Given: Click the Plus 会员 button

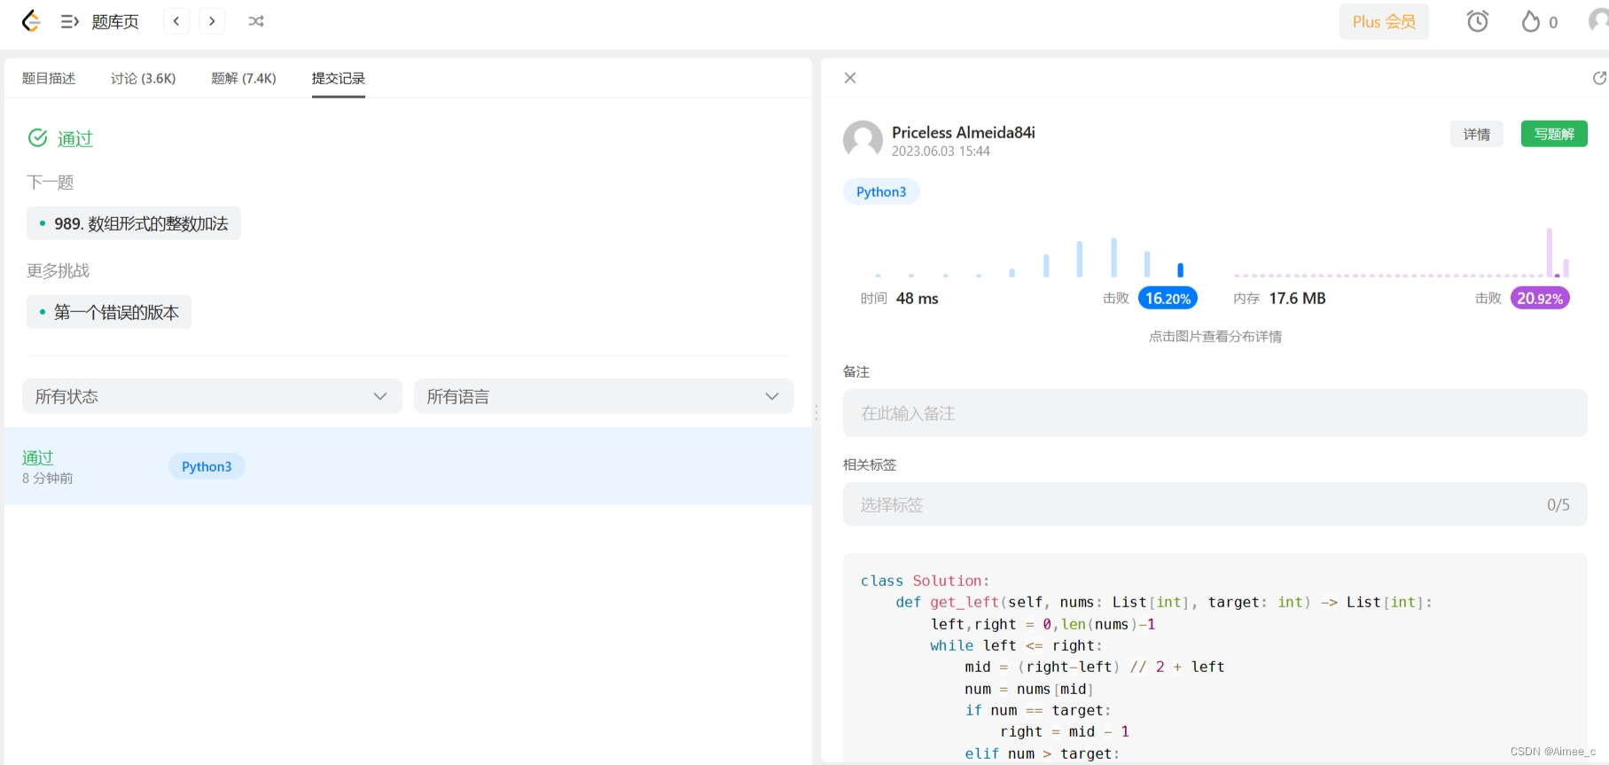Looking at the screenshot, I should [x=1384, y=21].
